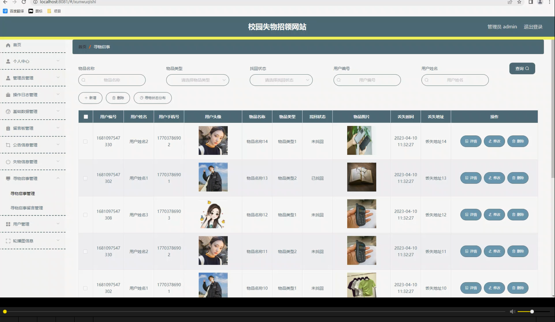Screen dimensions: 555x322
Task: Open 寻物启事留言管理 submenu item
Action: [27, 208]
